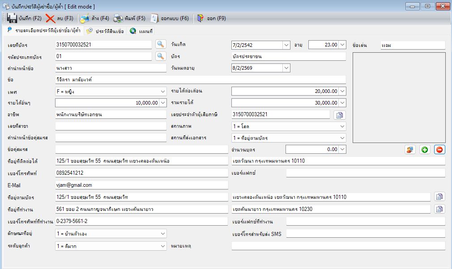The height and width of the screenshot is (269, 452).
Task: Open the number of children 0.00 dropdown arrow
Action: 342,149
